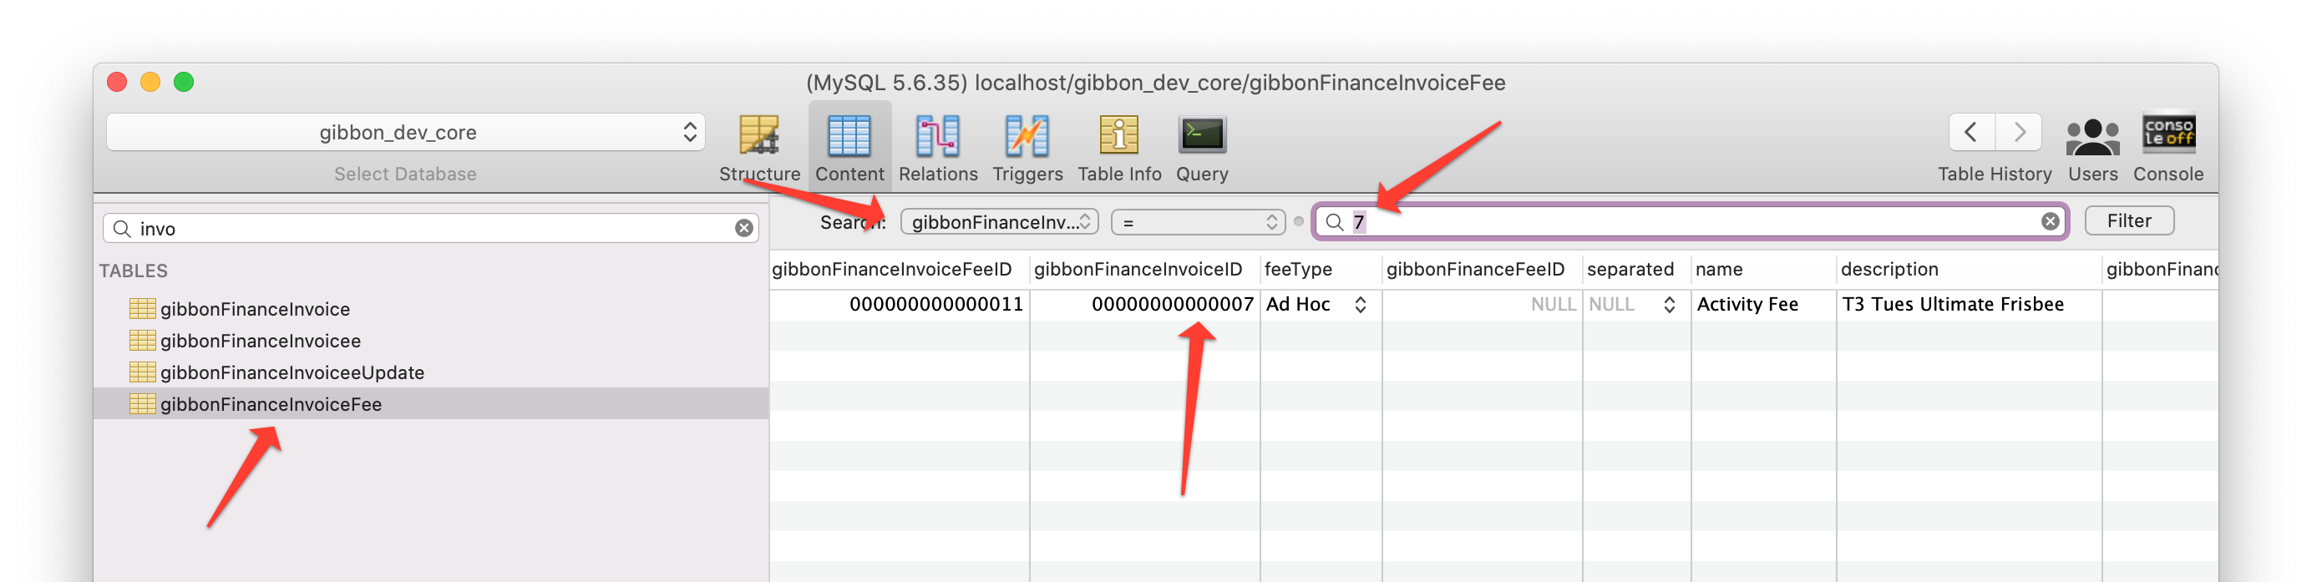Select cell 00000000000007
This screenshot has height=582, width=2312.
(1144, 305)
